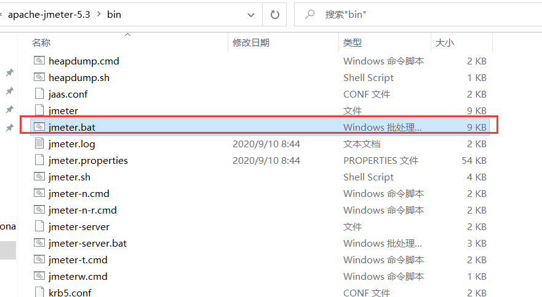Click the icon of the extensionless jmeter file
542x297 pixels.
coord(39,110)
